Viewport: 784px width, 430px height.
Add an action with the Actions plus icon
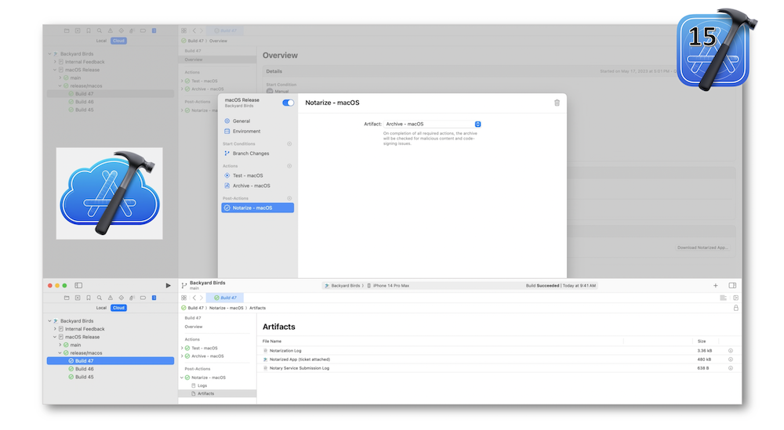pos(289,166)
